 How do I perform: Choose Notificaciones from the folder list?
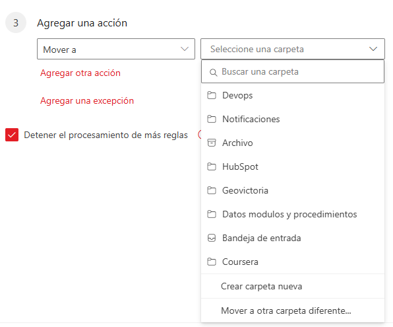coord(293,119)
